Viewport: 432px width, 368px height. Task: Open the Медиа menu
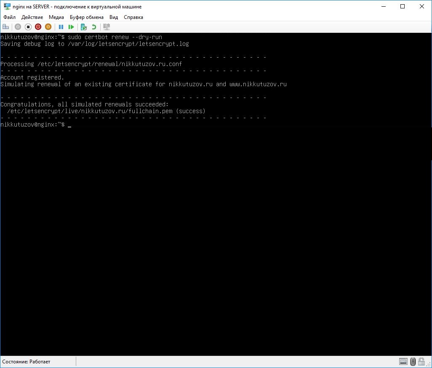(56, 17)
